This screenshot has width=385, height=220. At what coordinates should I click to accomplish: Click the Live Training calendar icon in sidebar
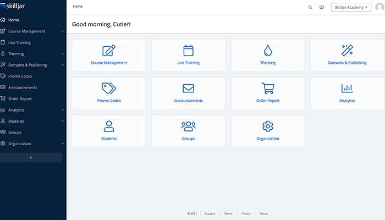(3, 42)
